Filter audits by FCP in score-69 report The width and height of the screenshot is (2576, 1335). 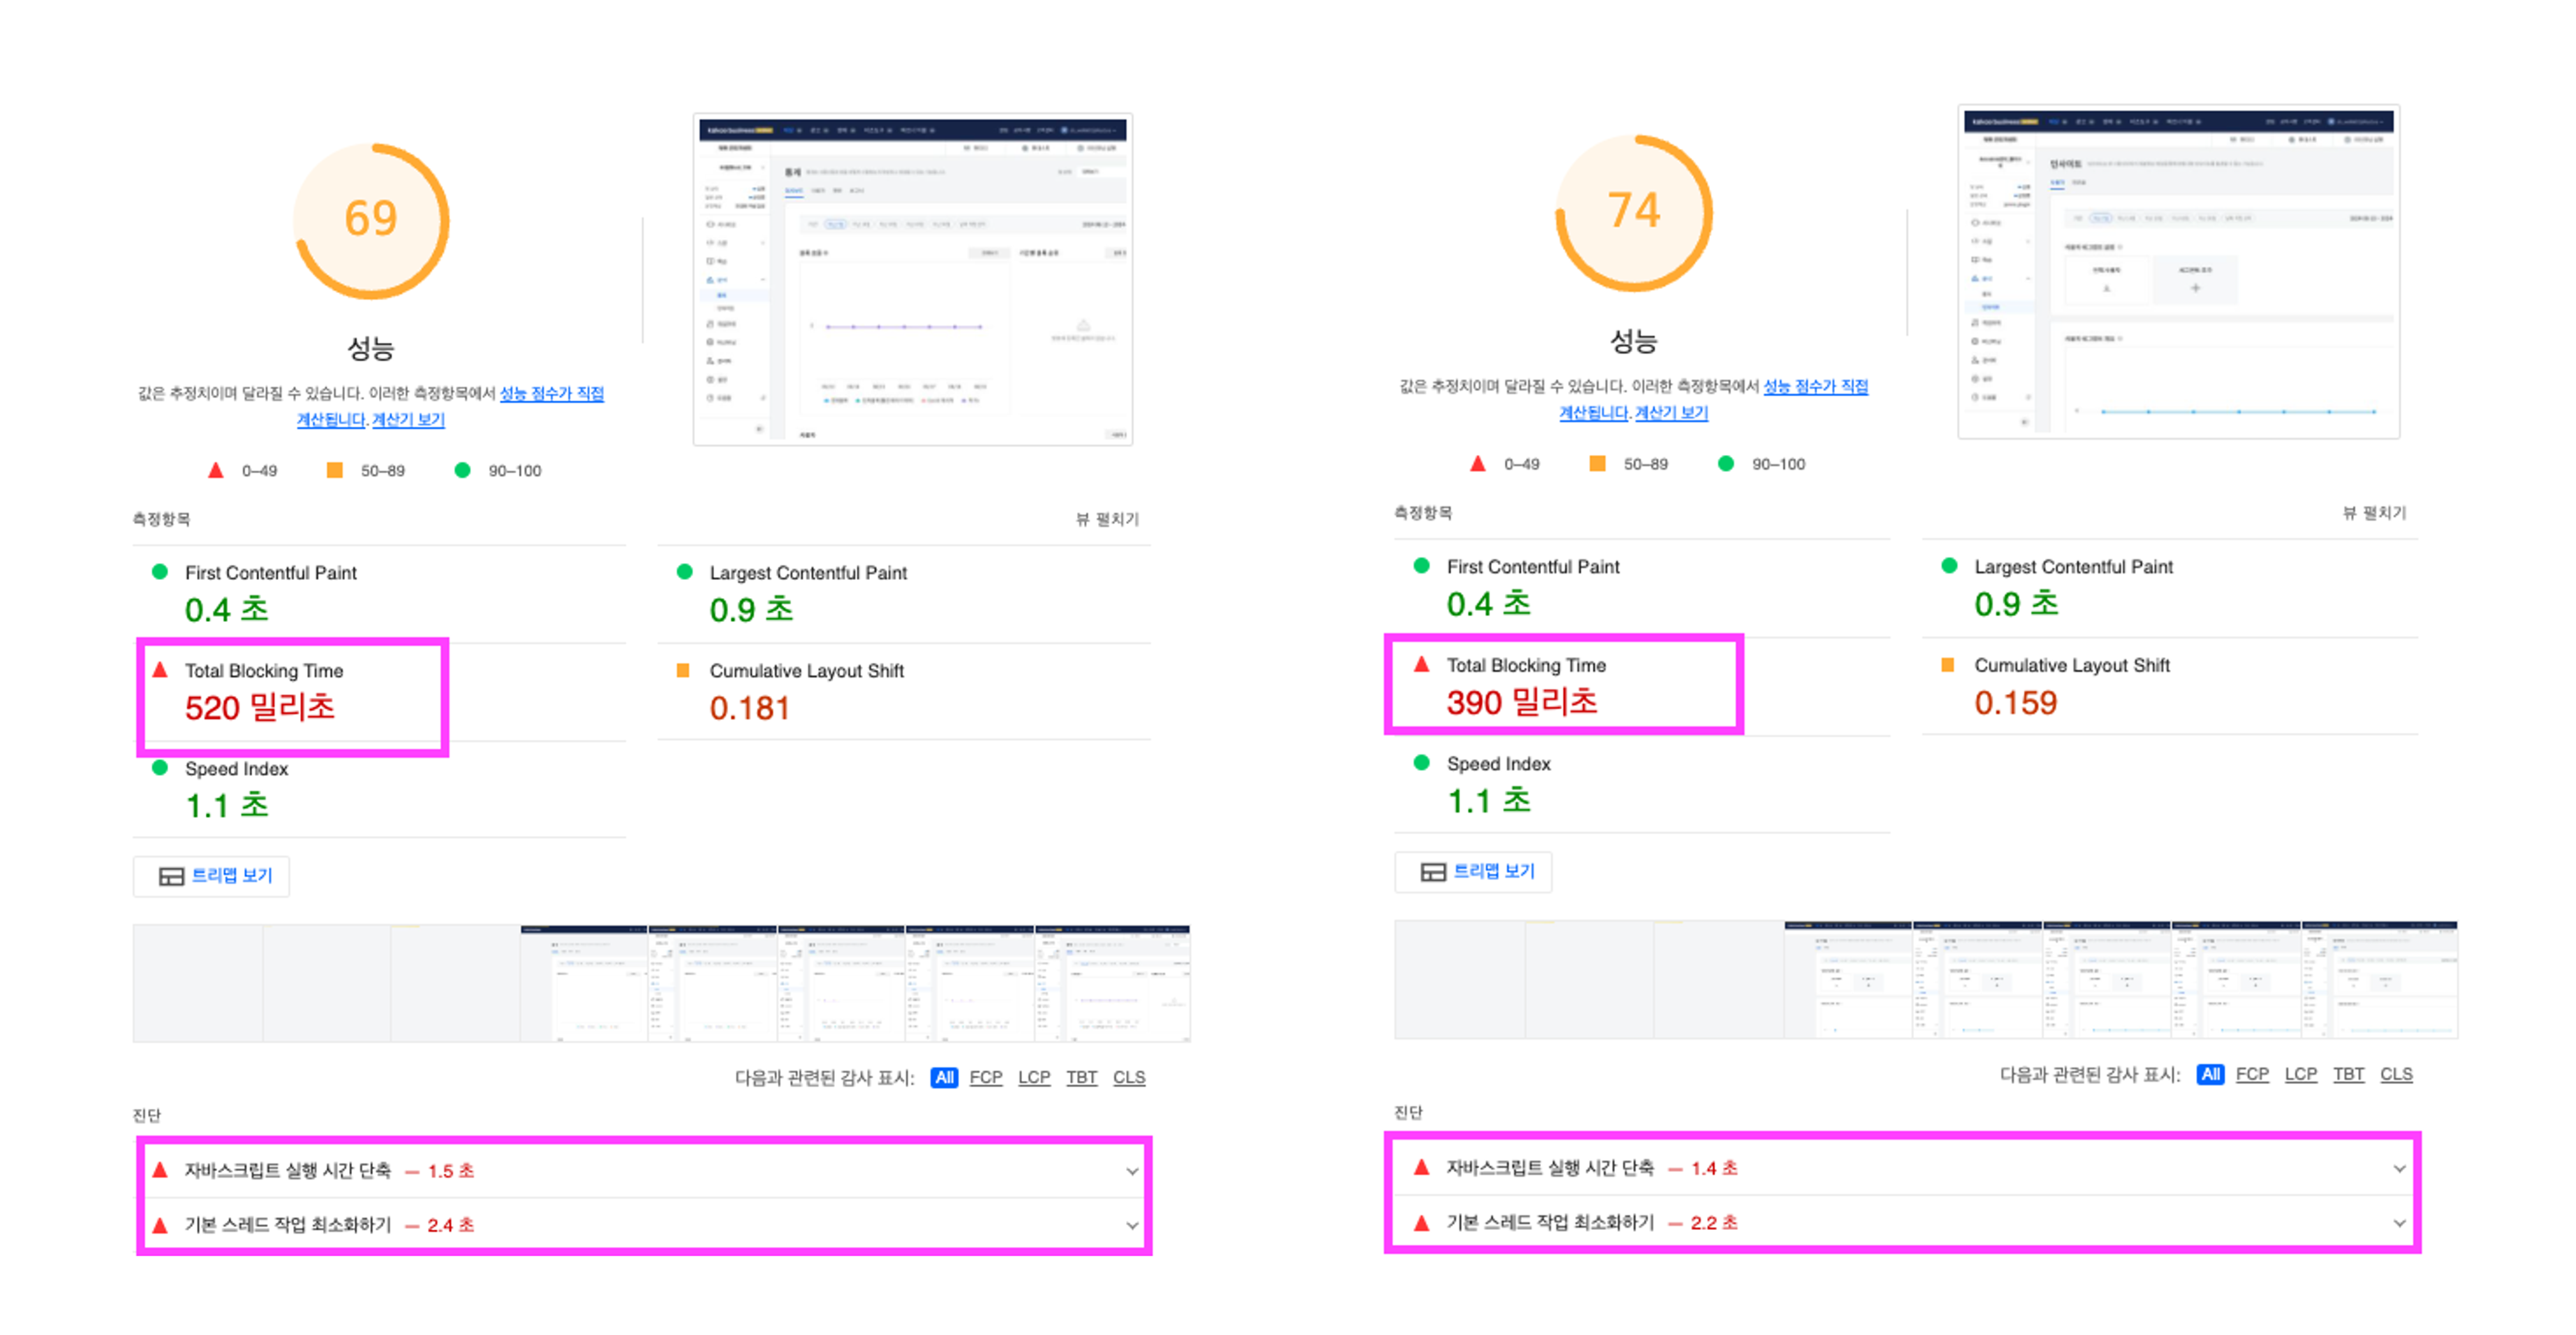(x=986, y=1077)
